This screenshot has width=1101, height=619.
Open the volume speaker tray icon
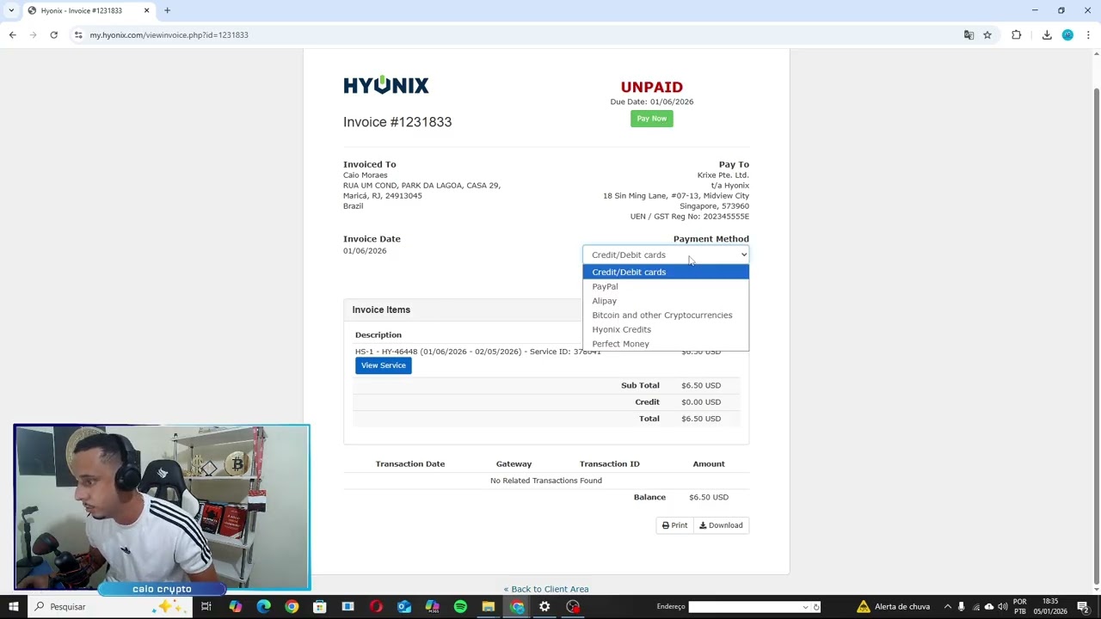1002,607
